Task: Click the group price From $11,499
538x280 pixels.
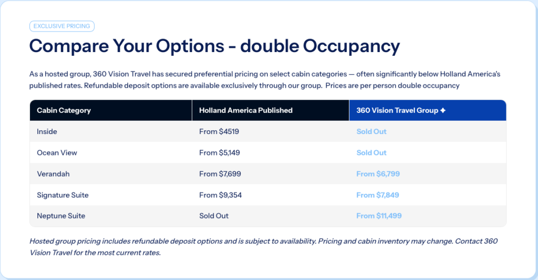Action: pos(379,216)
